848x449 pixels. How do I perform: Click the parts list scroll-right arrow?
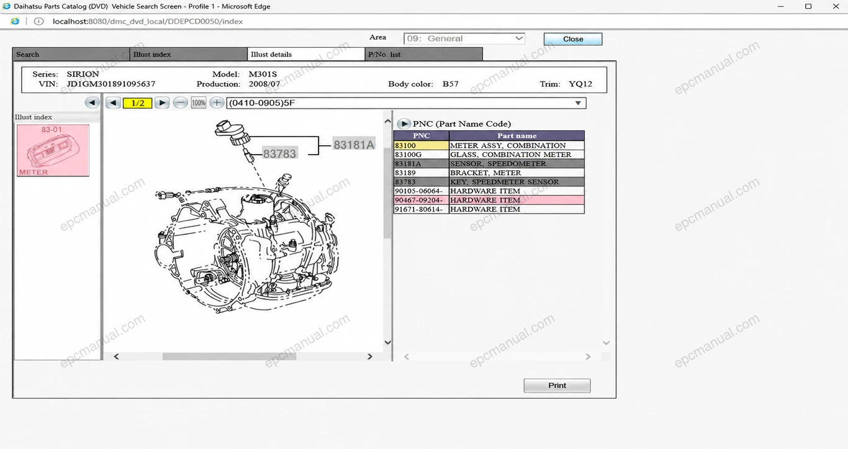588,356
